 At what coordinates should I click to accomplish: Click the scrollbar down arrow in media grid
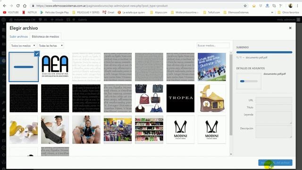tap(231, 154)
